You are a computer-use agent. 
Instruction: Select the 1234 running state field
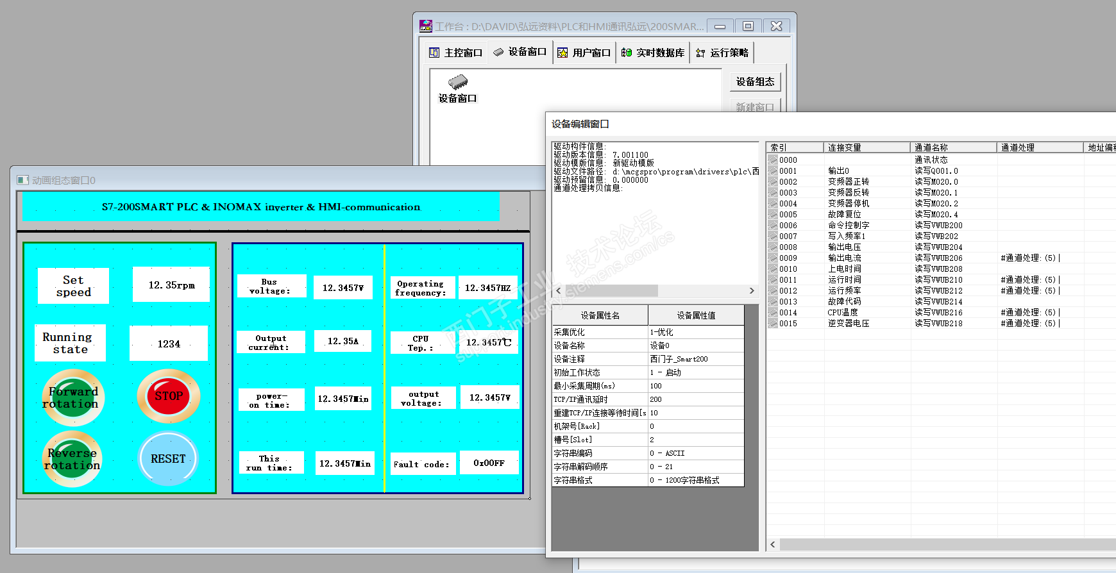169,344
